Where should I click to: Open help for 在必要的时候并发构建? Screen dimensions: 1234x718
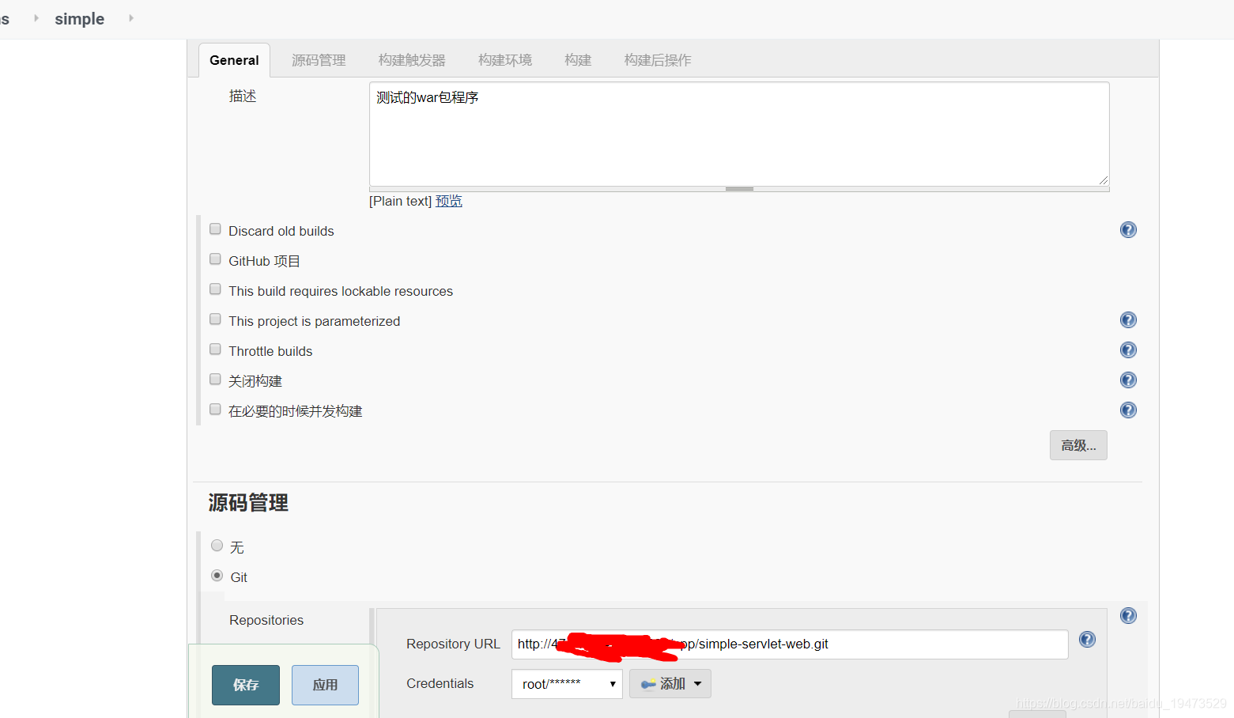[x=1128, y=410]
